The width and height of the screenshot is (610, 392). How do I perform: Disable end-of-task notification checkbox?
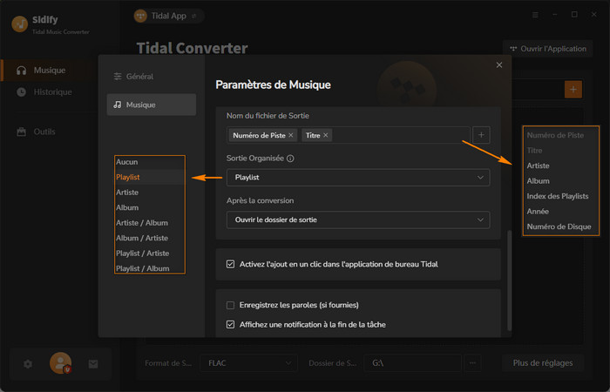(x=230, y=324)
